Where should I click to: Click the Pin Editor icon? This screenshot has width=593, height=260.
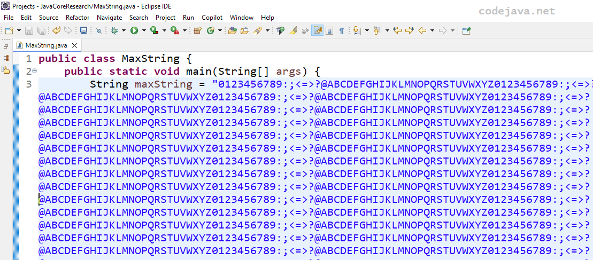[467, 30]
